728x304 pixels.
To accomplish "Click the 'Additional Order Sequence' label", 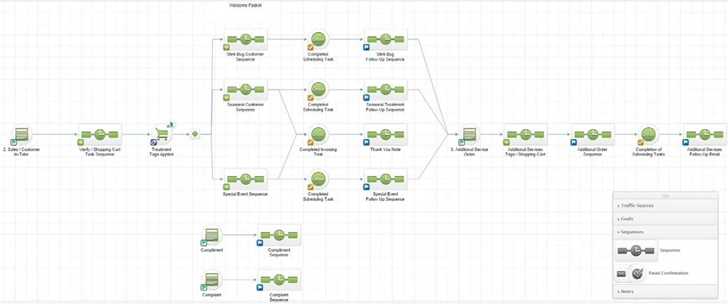I will pyautogui.click(x=593, y=152).
